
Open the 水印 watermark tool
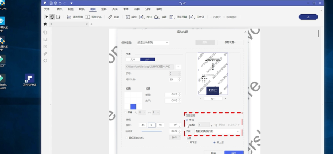click(145, 17)
